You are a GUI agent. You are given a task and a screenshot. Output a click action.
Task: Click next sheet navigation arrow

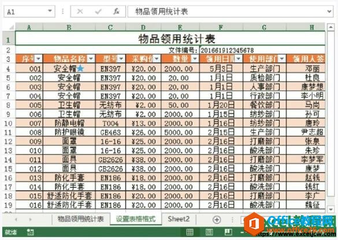coord(30,219)
